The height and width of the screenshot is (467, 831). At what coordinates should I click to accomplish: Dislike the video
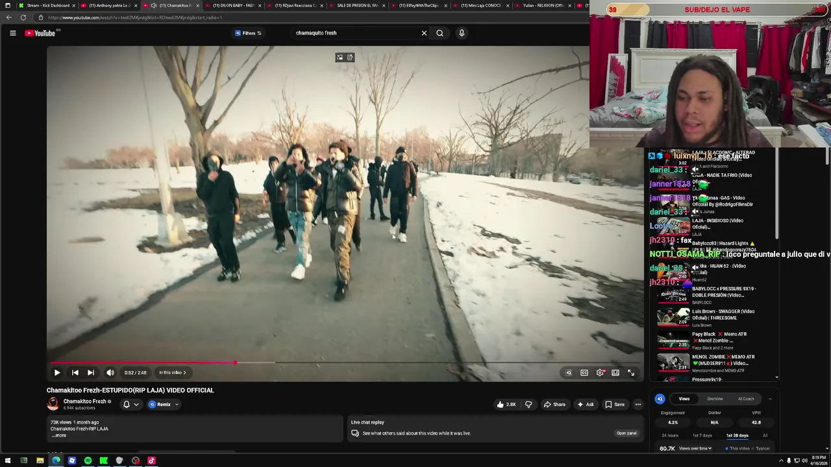[x=528, y=405]
